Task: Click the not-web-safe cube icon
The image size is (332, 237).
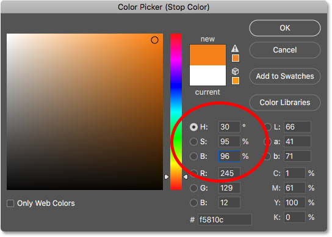Action: click(x=235, y=71)
